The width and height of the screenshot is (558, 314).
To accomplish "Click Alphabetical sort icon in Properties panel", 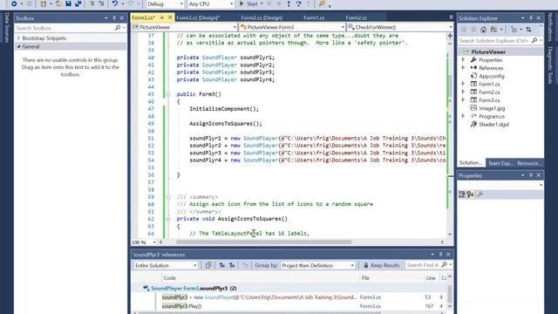I will pos(470,195).
